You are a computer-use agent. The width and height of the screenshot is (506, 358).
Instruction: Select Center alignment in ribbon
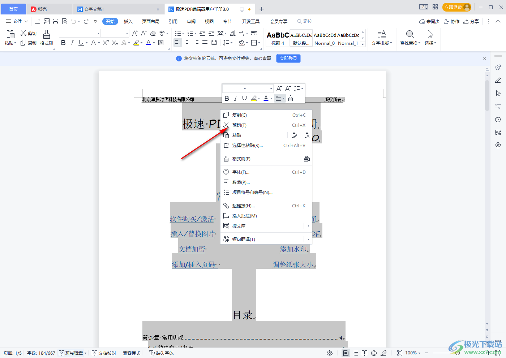[187, 43]
